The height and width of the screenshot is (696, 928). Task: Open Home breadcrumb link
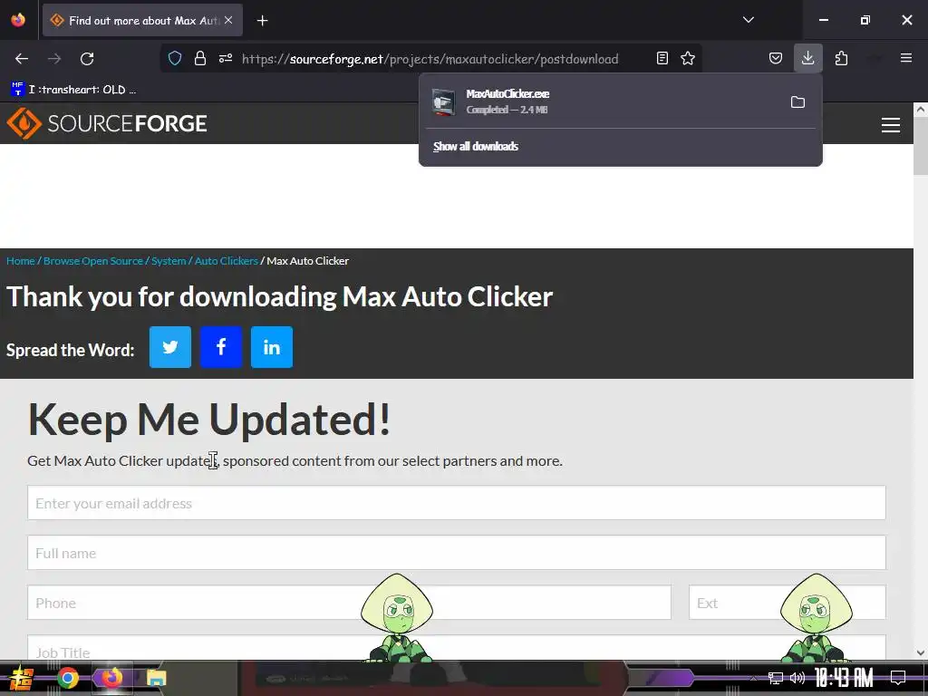coord(20,261)
